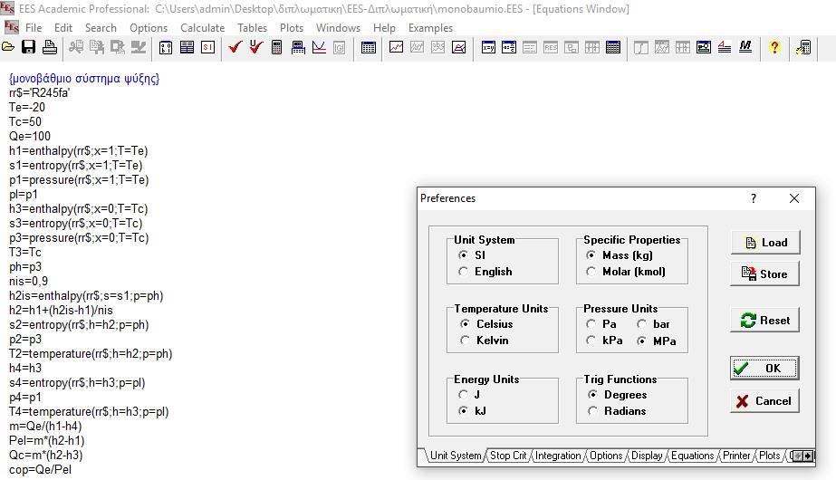This screenshot has width=836, height=480.
Task: Switch to the Printer tab
Action: (x=736, y=456)
